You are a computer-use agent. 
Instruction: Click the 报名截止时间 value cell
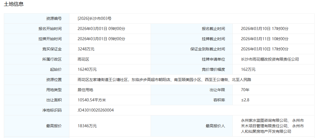(264, 29)
